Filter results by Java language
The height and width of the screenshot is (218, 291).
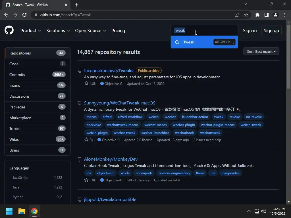(x=37, y=187)
